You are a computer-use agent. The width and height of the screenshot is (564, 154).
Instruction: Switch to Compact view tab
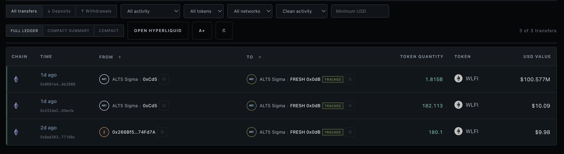109,31
